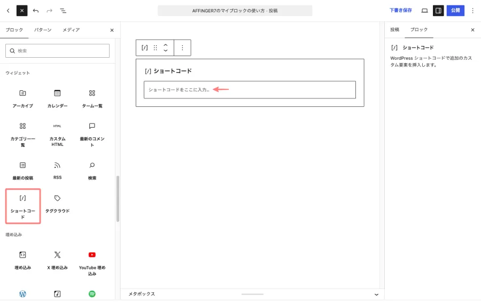
Task: Expand the メタボックス panel chevron
Action: point(376,295)
